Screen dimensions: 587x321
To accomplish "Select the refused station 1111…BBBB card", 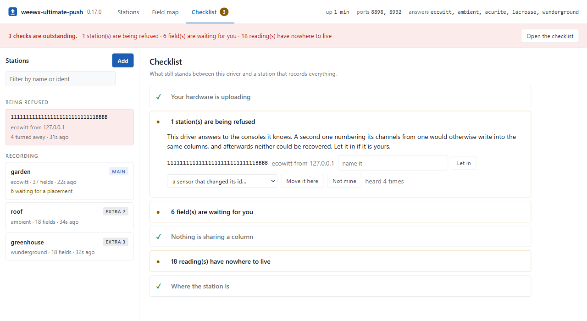I will (x=70, y=127).
